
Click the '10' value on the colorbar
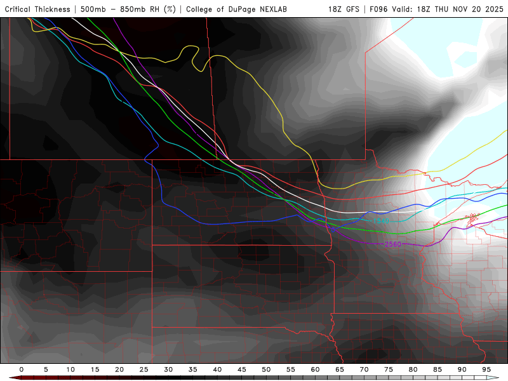(70, 370)
